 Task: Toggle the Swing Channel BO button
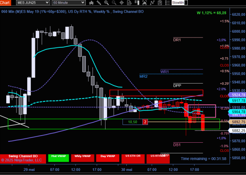tap(23, 158)
